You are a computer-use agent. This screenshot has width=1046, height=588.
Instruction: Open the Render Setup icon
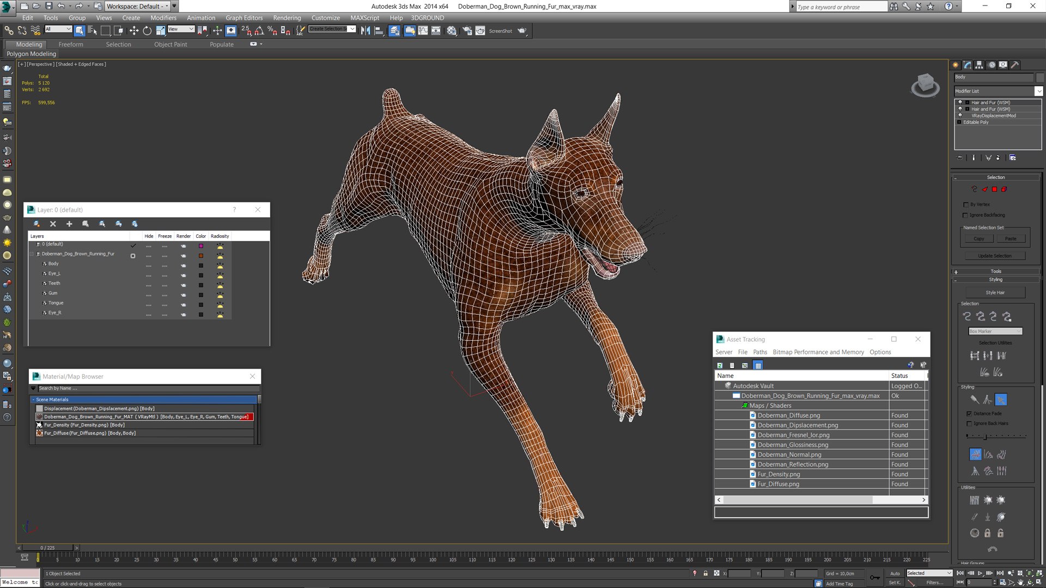click(x=467, y=30)
